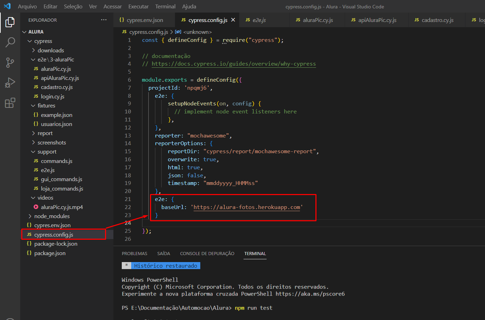Place cursor on projectId value 'npqmj6'
This screenshot has width=485, height=320.
coord(197,88)
